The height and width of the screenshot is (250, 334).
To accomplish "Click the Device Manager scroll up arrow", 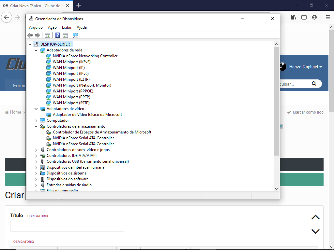I will click(276, 44).
